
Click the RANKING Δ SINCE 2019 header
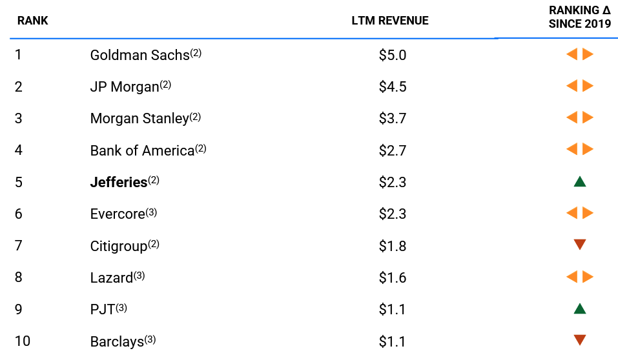tap(579, 17)
